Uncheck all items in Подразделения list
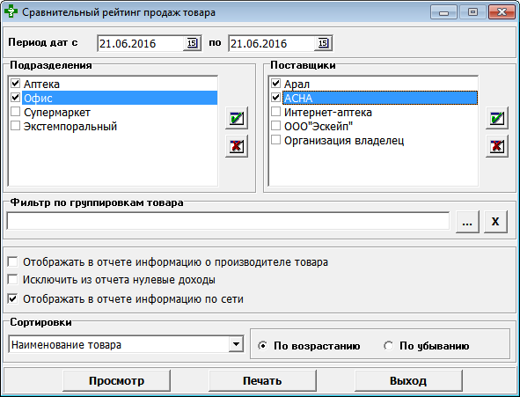Screen dimensions: 520x397 click(x=237, y=146)
